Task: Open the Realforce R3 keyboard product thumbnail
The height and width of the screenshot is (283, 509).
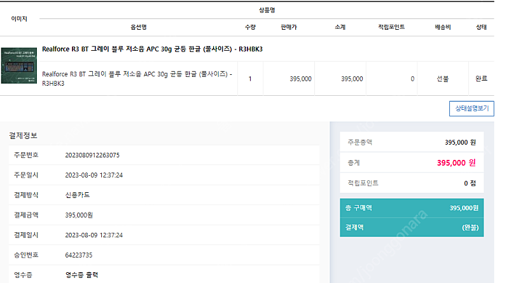Action: 19,66
